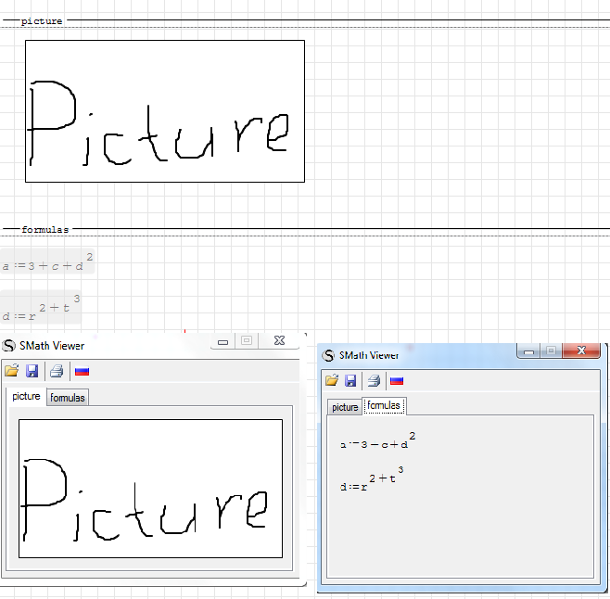Screen dimensions: 610x599
Task: Select the handwritten Picture image in worksheet
Action: click(x=164, y=111)
